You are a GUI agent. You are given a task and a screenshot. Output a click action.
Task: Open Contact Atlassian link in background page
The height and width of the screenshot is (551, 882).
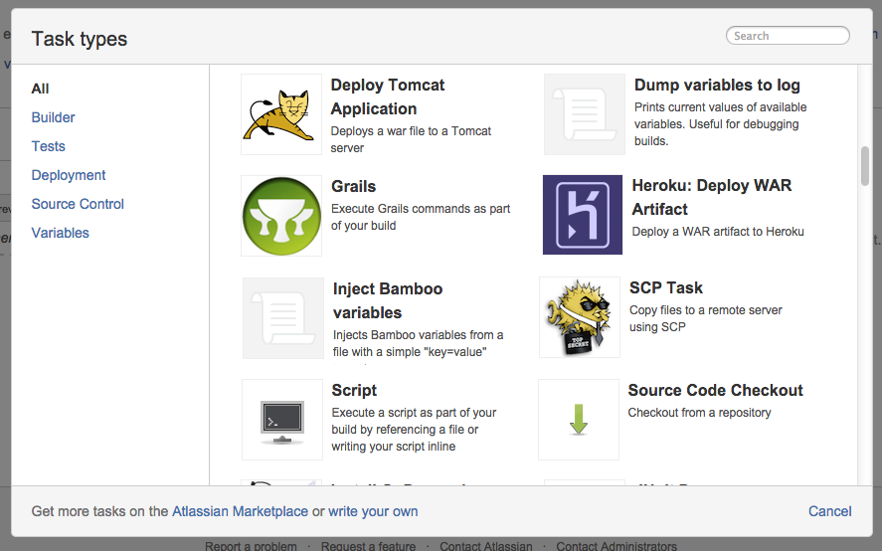(x=485, y=545)
